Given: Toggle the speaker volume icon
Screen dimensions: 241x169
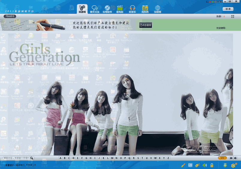Looking at the screenshot, I should coord(204,165).
